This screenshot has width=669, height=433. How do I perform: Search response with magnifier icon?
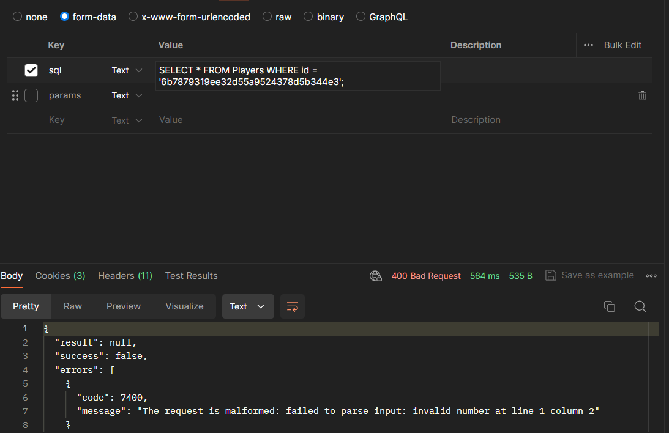(640, 306)
